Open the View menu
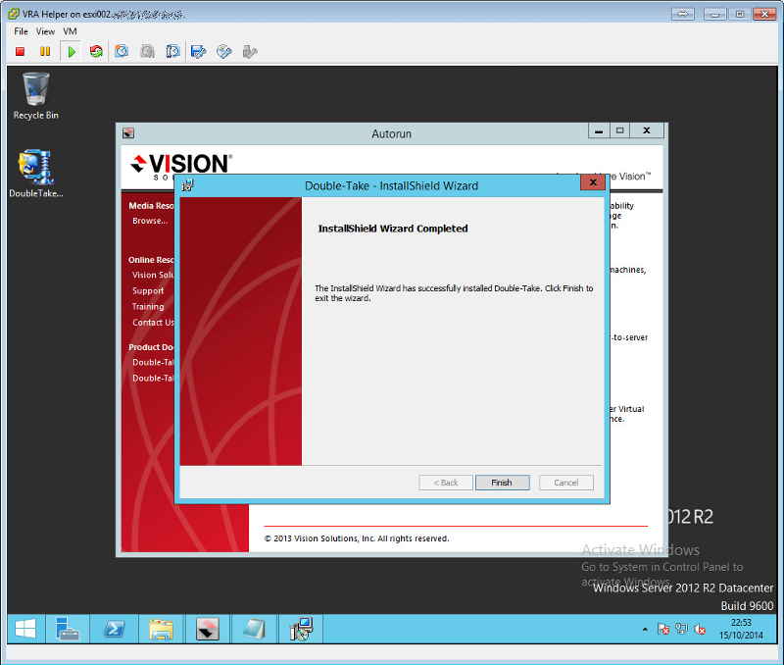This screenshot has width=784, height=665. (x=45, y=31)
